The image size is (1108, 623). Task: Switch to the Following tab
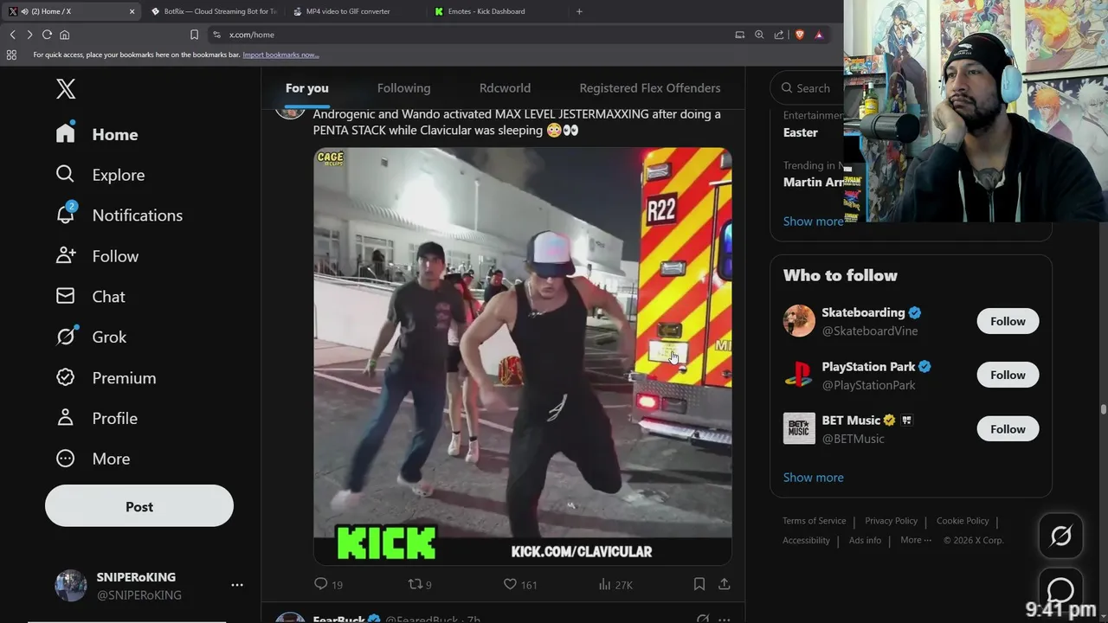(x=403, y=88)
